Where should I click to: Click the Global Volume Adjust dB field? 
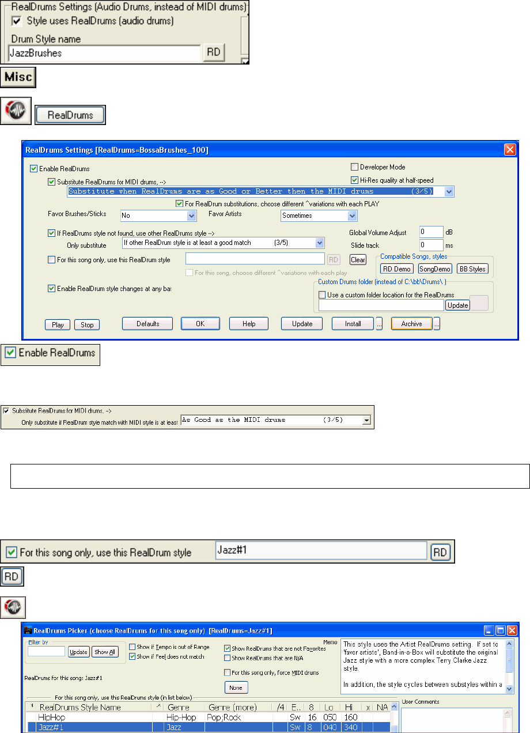(x=431, y=232)
